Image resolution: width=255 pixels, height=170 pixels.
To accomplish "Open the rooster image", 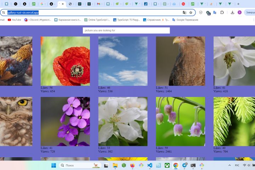I will coord(16,61).
